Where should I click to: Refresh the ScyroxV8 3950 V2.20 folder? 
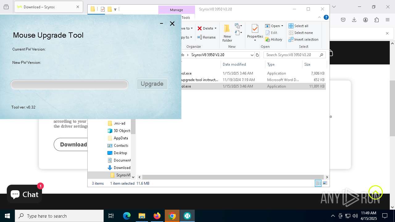click(x=257, y=55)
